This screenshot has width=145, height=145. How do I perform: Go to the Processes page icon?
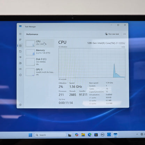20,40
